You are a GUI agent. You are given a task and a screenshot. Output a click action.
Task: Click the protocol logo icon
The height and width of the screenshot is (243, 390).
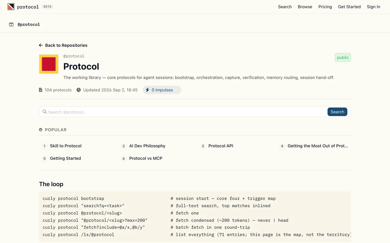(x=11, y=7)
